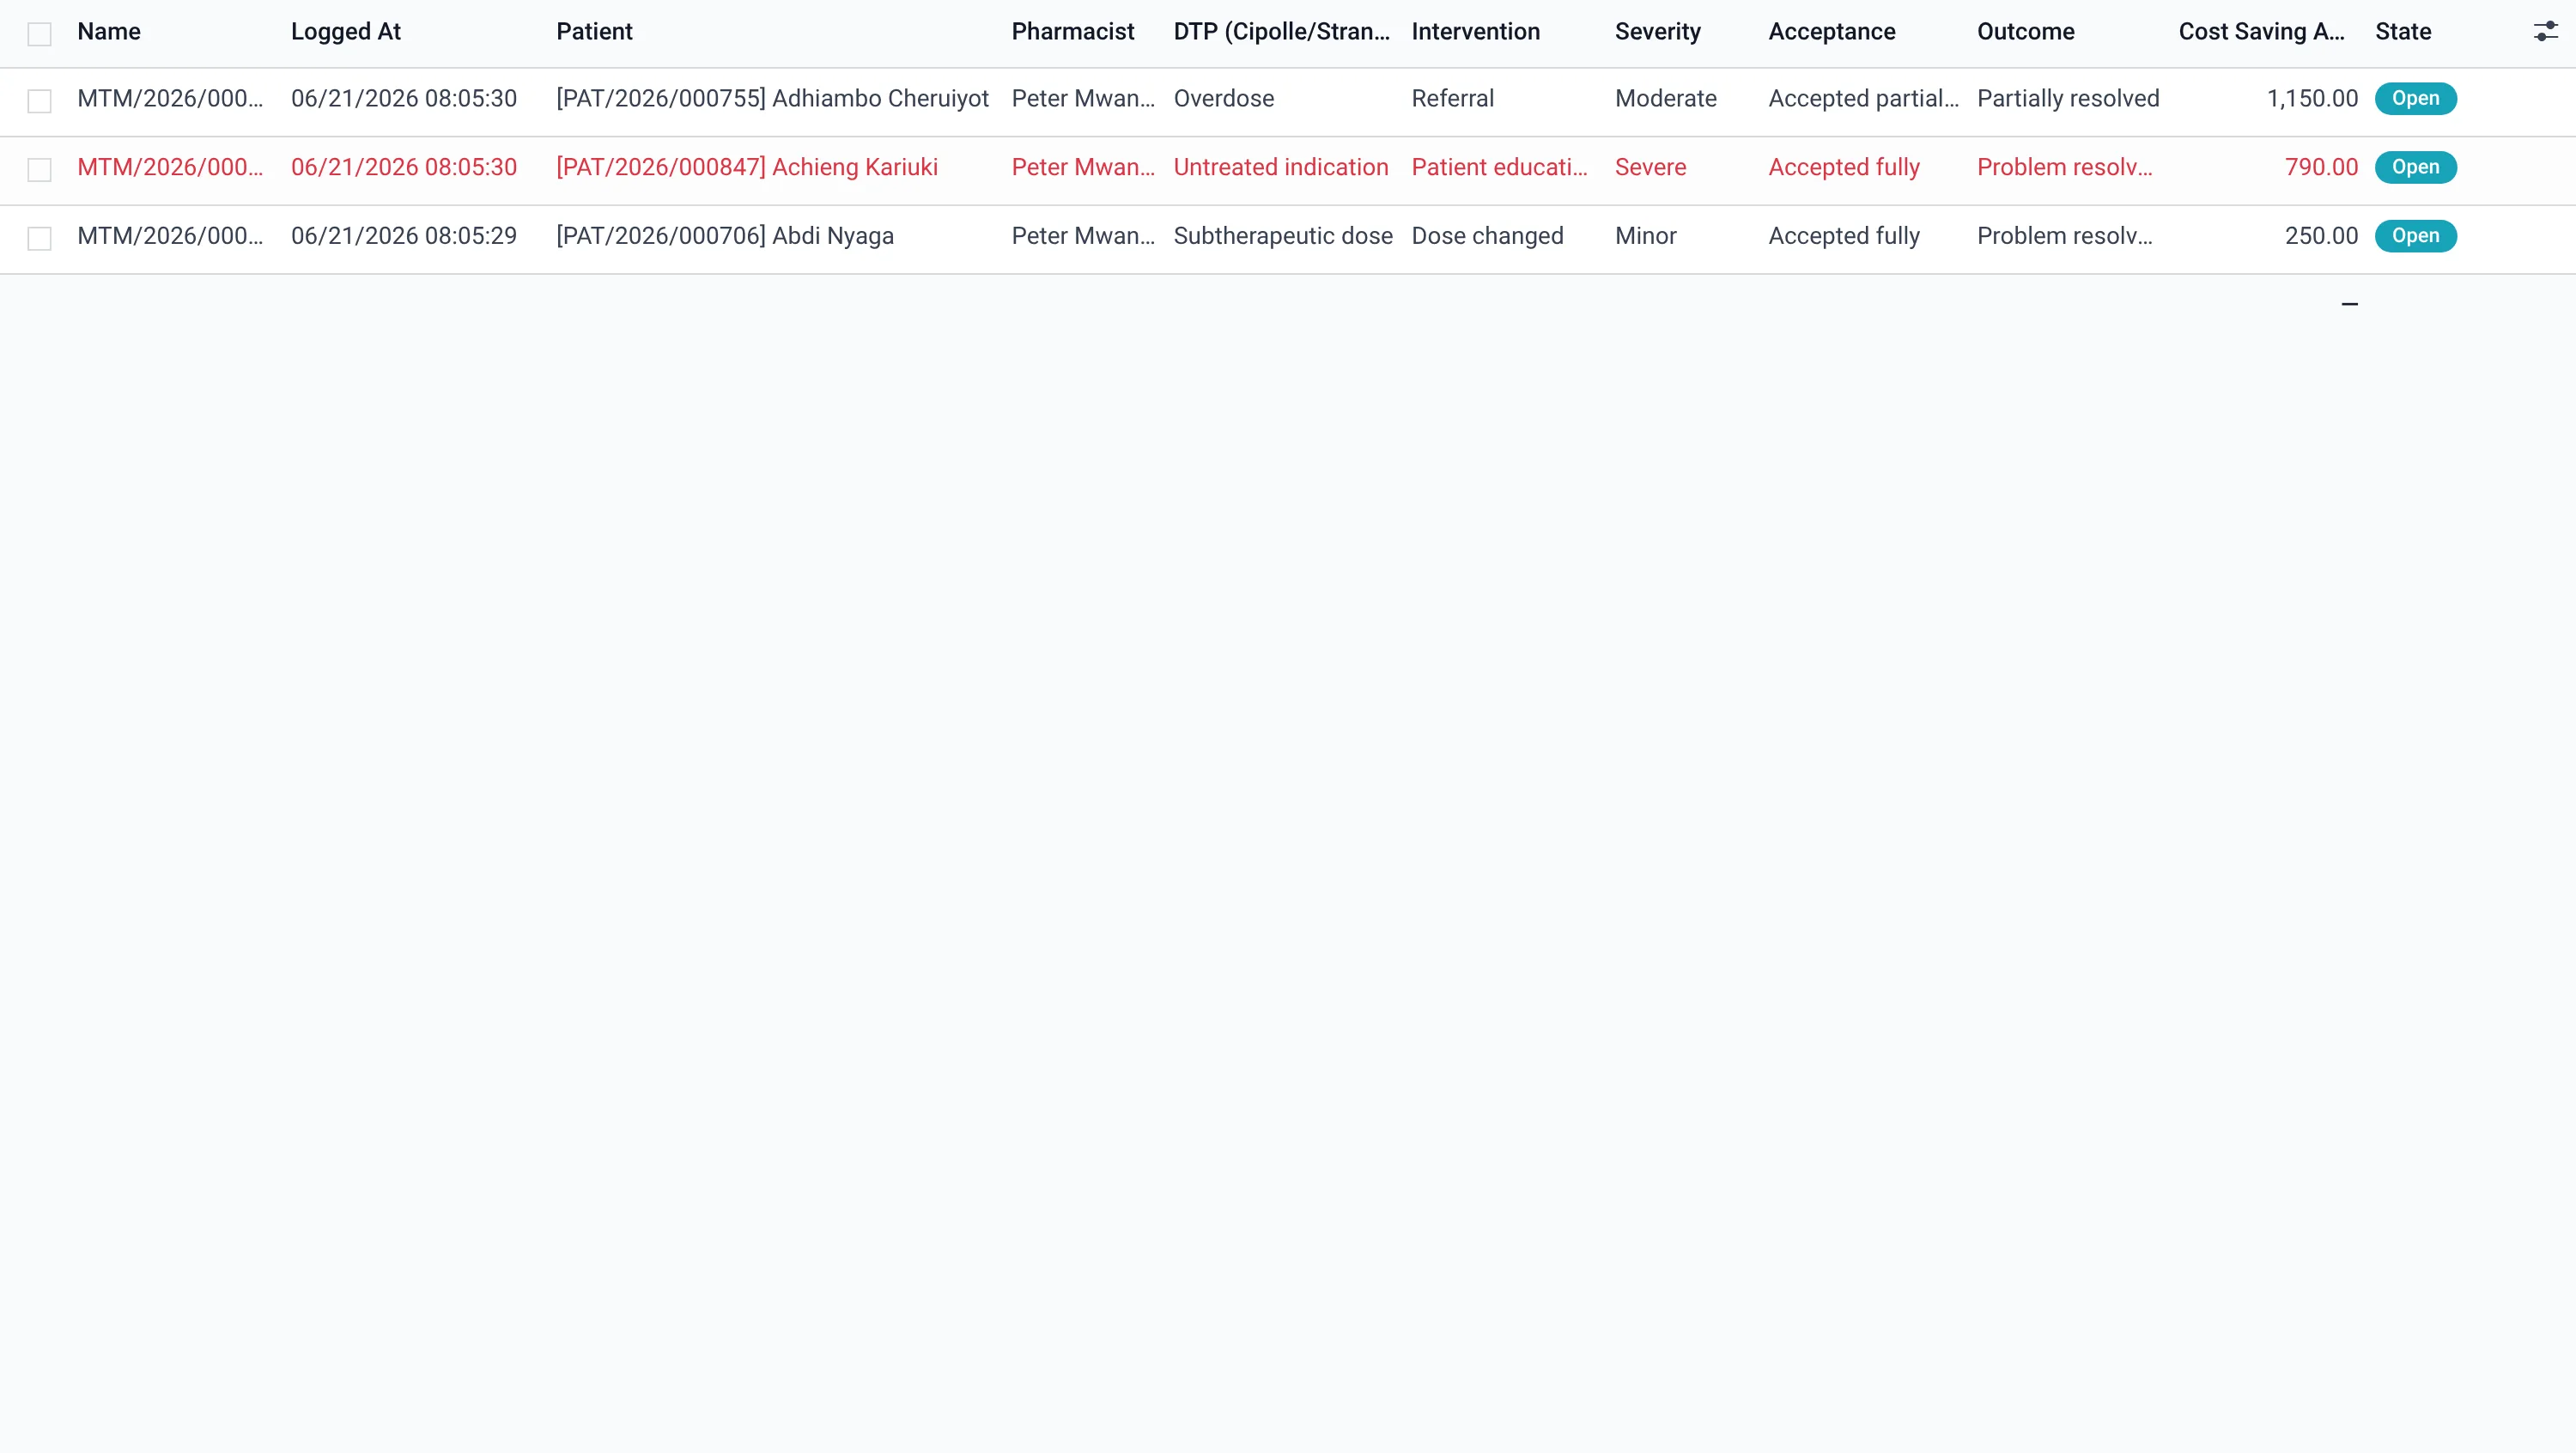Click the Untreated indication cell
This screenshot has width=2576, height=1453.
tap(1281, 167)
